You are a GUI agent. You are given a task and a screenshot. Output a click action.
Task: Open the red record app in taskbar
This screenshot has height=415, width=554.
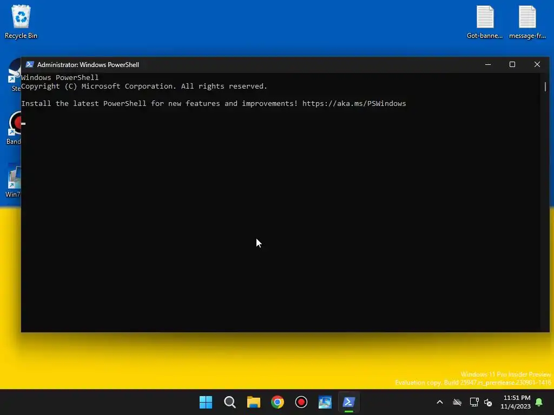[x=301, y=402]
